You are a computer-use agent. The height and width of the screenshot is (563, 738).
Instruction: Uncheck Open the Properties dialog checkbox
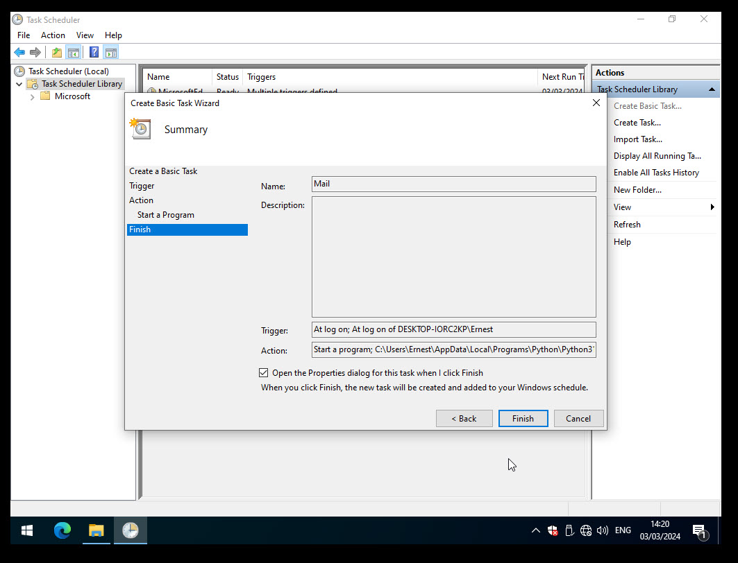264,373
